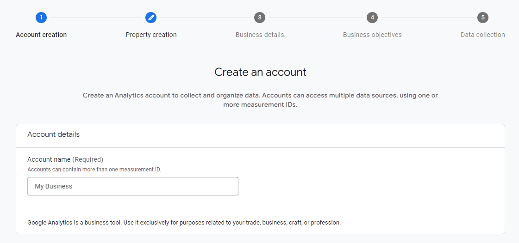Viewport: 519px width, 243px height.
Task: Click the (Required) text beside Account name
Action: coord(88,159)
